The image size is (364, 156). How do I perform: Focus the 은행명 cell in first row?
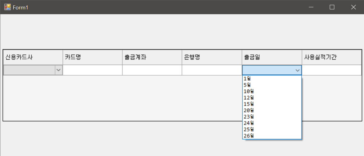coord(212,70)
